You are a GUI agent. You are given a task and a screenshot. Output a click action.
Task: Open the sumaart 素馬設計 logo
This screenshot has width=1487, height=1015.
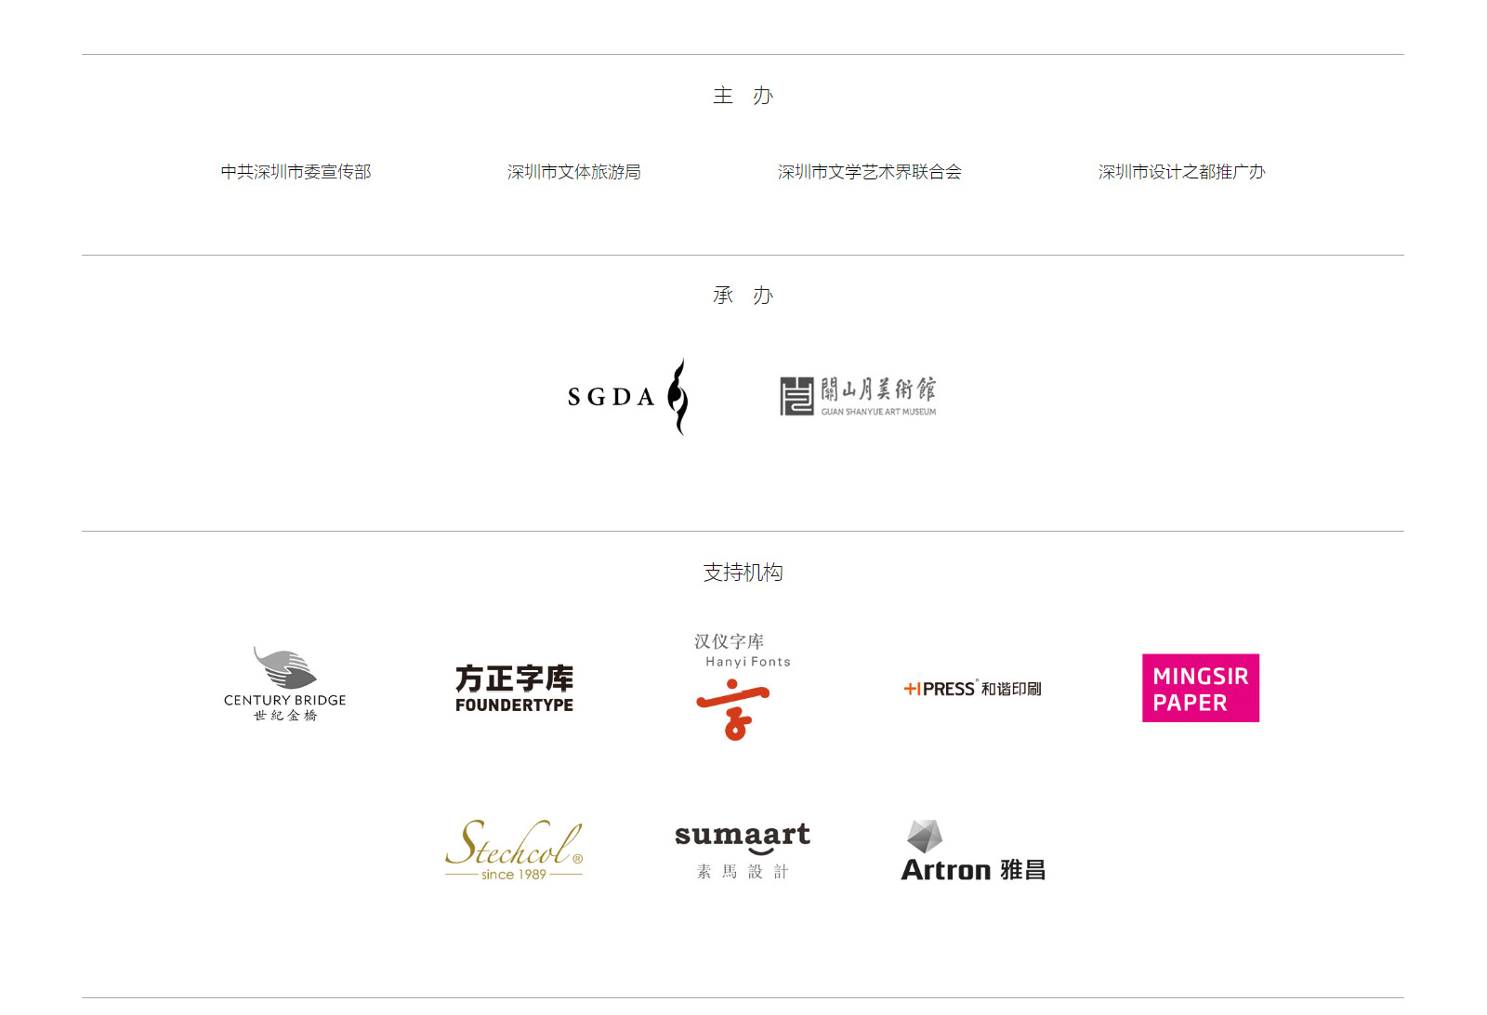[743, 850]
